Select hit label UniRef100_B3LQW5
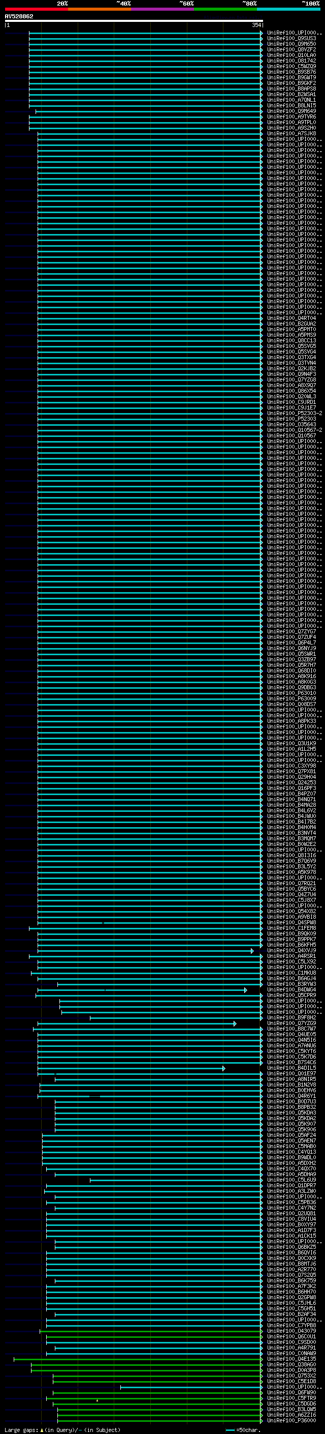The height and width of the screenshot is (1434, 325). point(291,1409)
